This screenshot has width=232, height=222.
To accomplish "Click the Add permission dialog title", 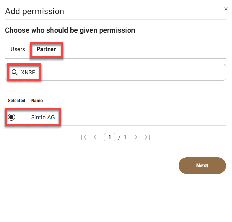I will [34, 11].
